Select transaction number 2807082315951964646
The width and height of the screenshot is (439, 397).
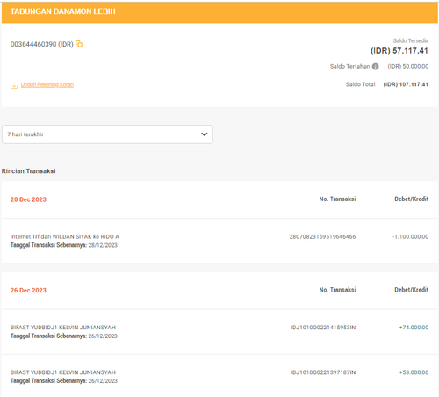pos(322,236)
